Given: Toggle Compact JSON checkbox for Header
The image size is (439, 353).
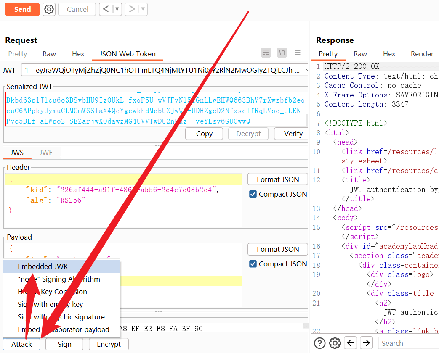Looking at the screenshot, I should click(253, 194).
